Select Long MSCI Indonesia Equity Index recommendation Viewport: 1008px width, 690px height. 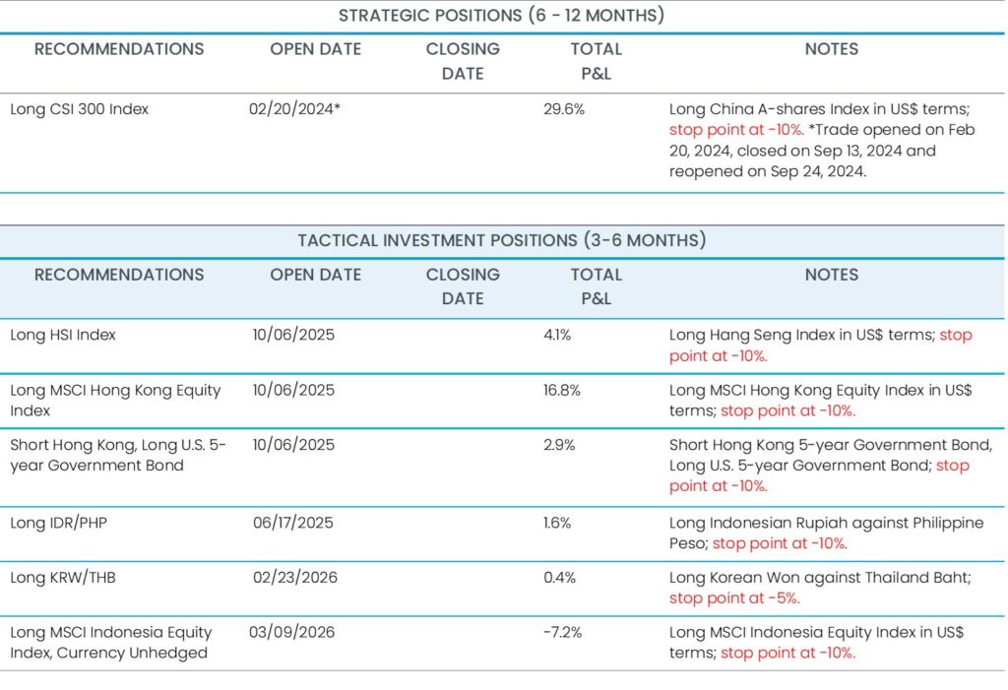(x=110, y=642)
